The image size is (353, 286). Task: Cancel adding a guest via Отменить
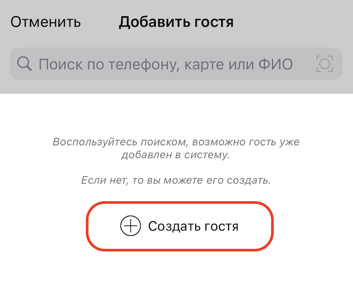46,22
